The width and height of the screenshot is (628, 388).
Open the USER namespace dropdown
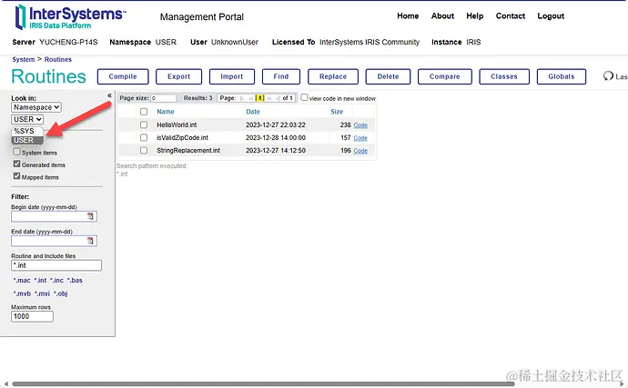click(x=27, y=119)
